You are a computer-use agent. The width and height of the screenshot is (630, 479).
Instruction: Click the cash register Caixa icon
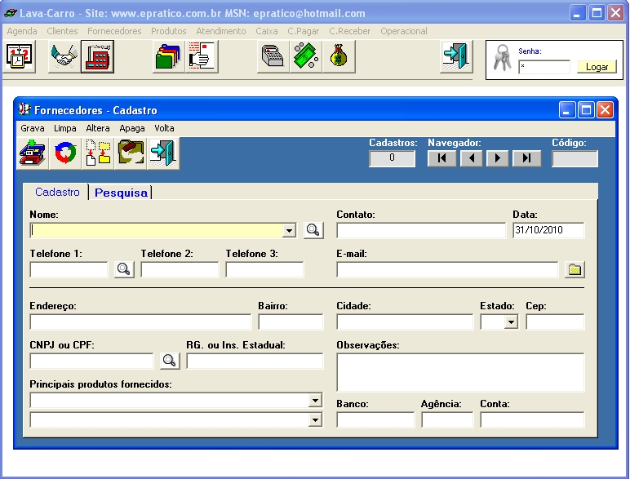point(273,56)
